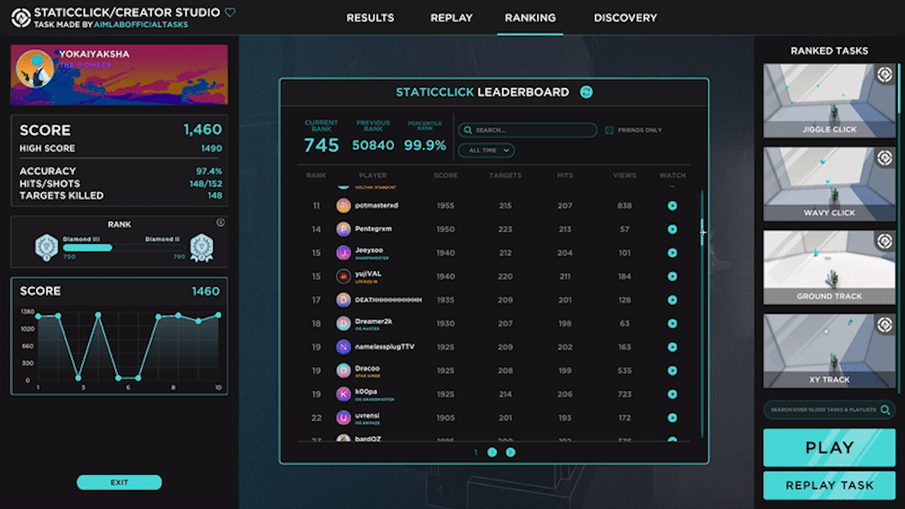The image size is (905, 509).
Task: Open the All Time filter dropdown
Action: point(486,150)
